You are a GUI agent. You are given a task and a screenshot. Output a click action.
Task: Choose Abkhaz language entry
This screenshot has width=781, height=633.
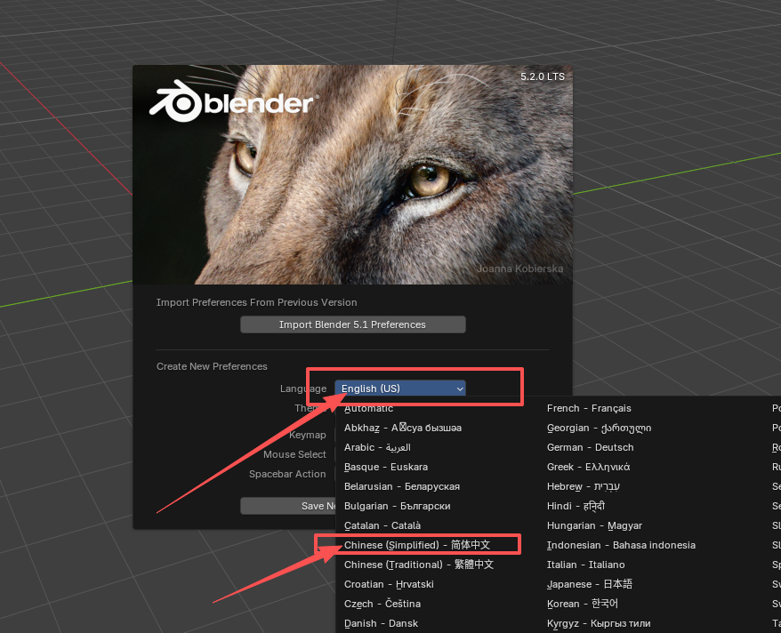point(402,428)
